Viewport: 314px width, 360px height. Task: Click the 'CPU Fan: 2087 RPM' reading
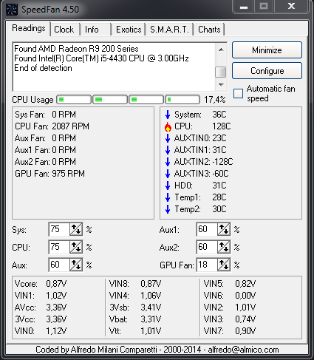click(x=52, y=126)
